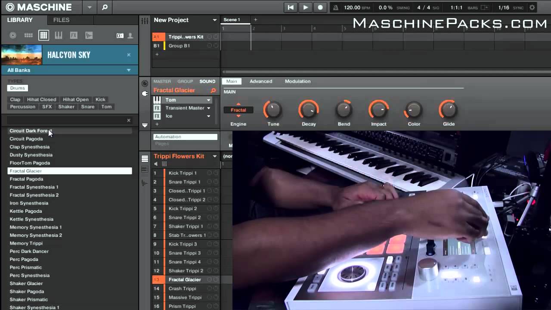Click the speaker audition icon under kit name
Viewport: 551px width, 310px height.
point(156,164)
